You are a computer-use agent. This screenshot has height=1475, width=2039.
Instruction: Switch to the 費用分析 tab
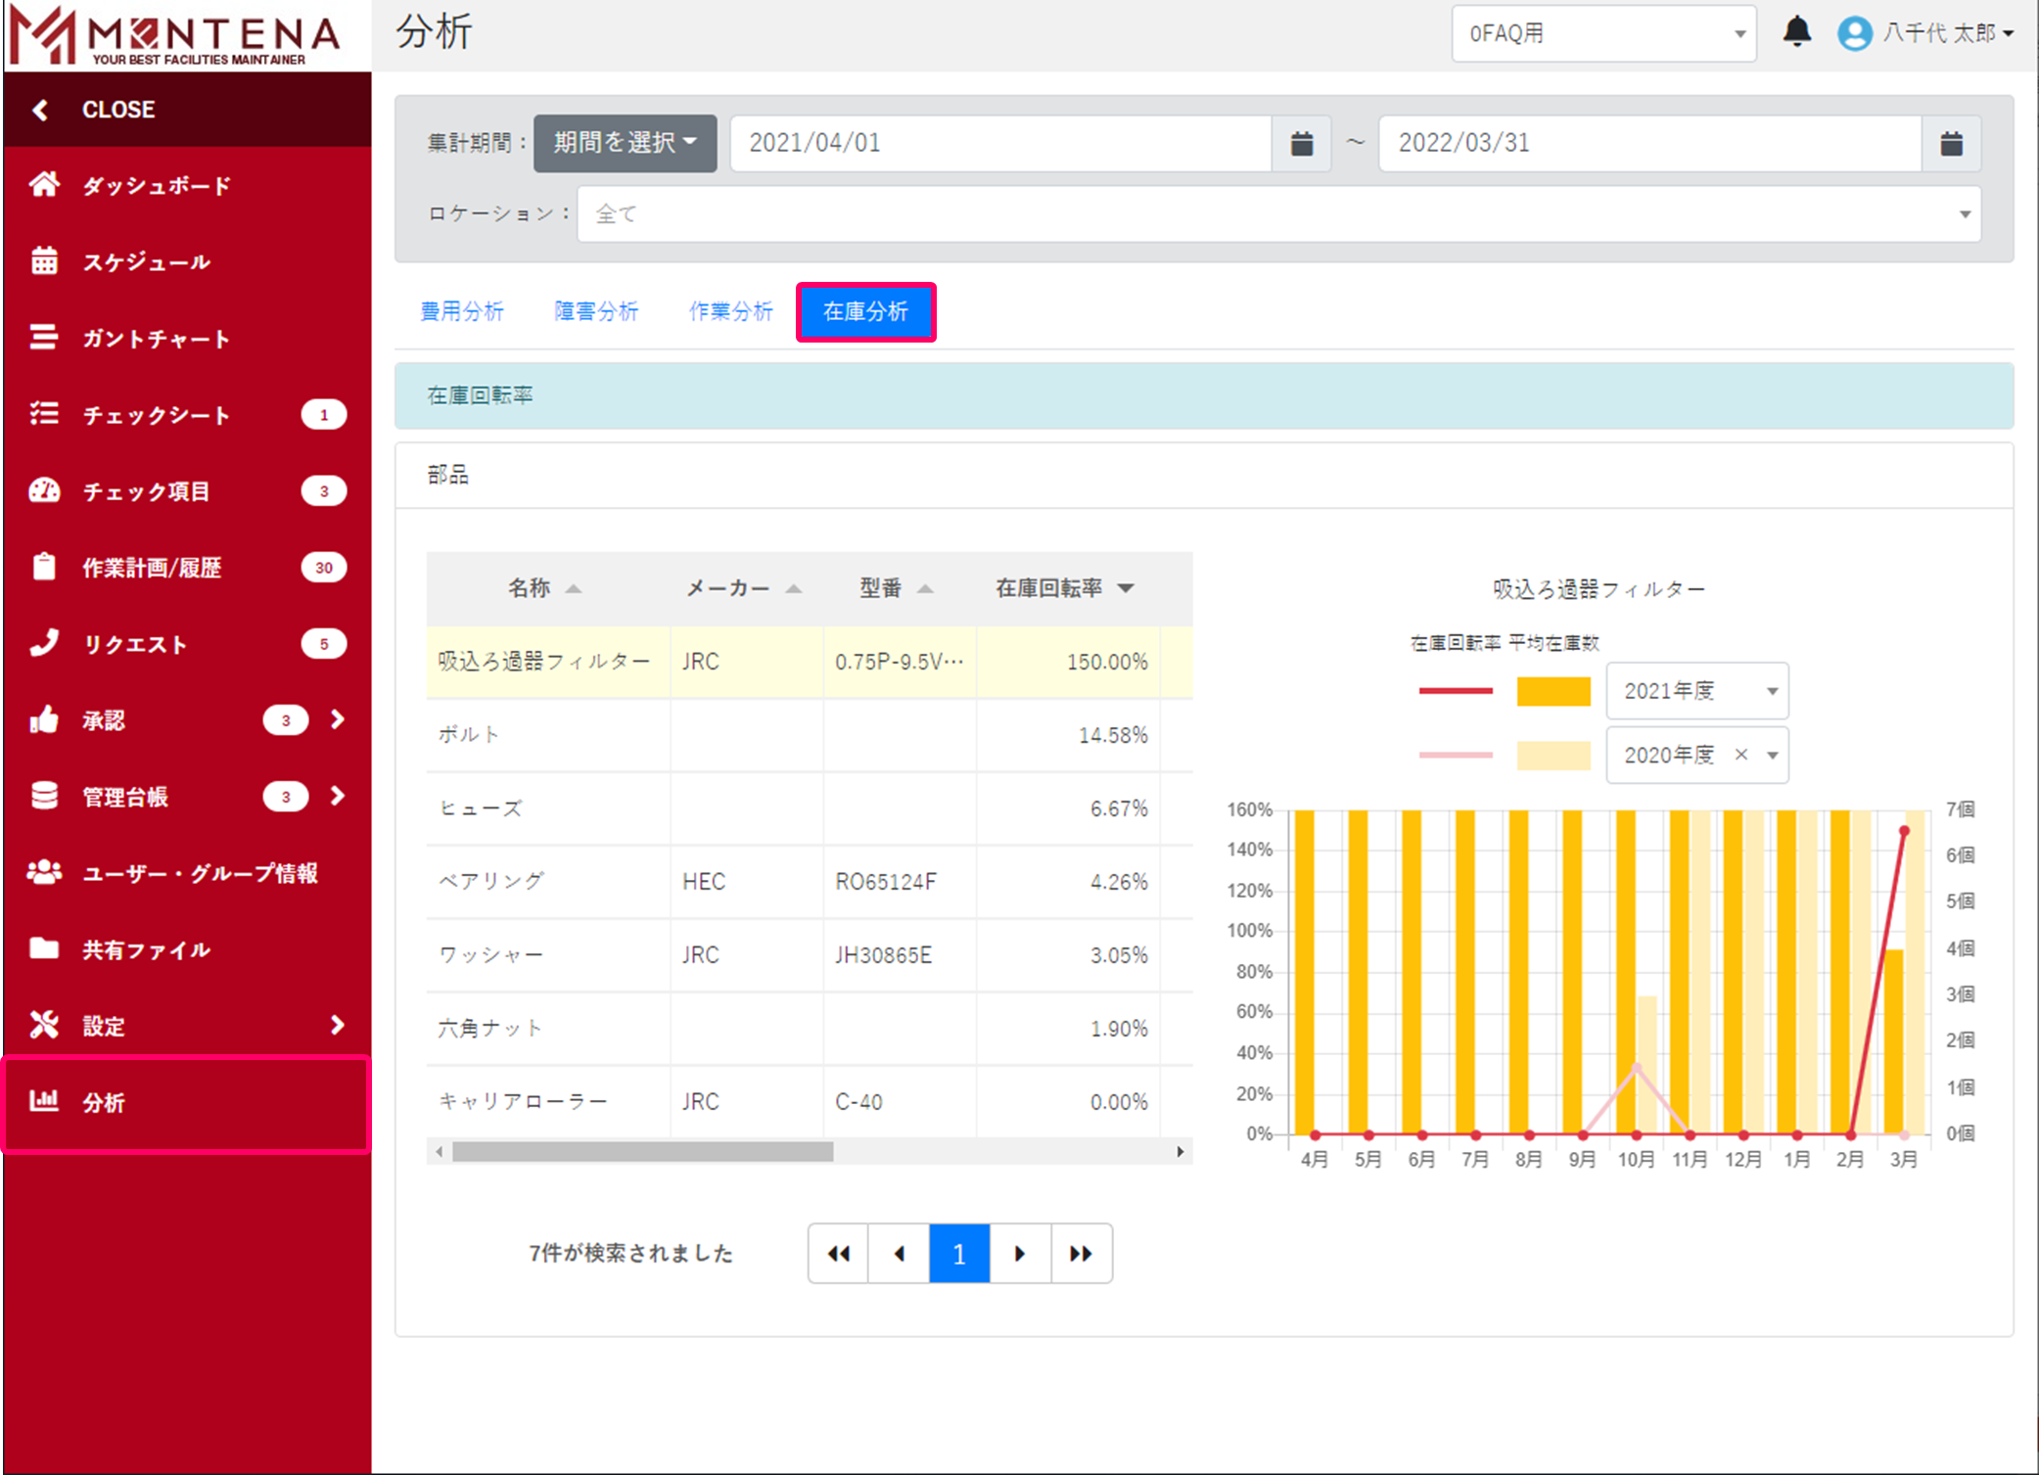(462, 312)
